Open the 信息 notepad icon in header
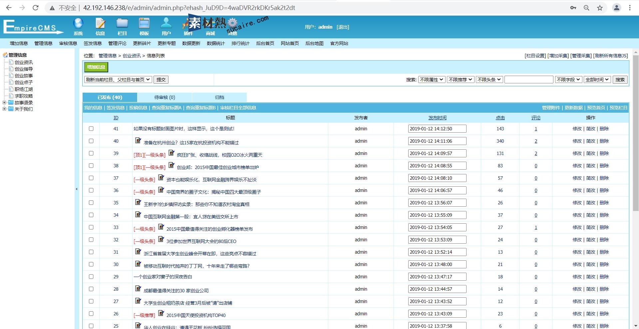Image resolution: width=639 pixels, height=329 pixels. click(x=100, y=26)
